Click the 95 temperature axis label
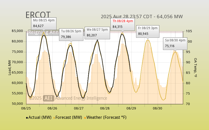209x130 pixels. pos(188,52)
